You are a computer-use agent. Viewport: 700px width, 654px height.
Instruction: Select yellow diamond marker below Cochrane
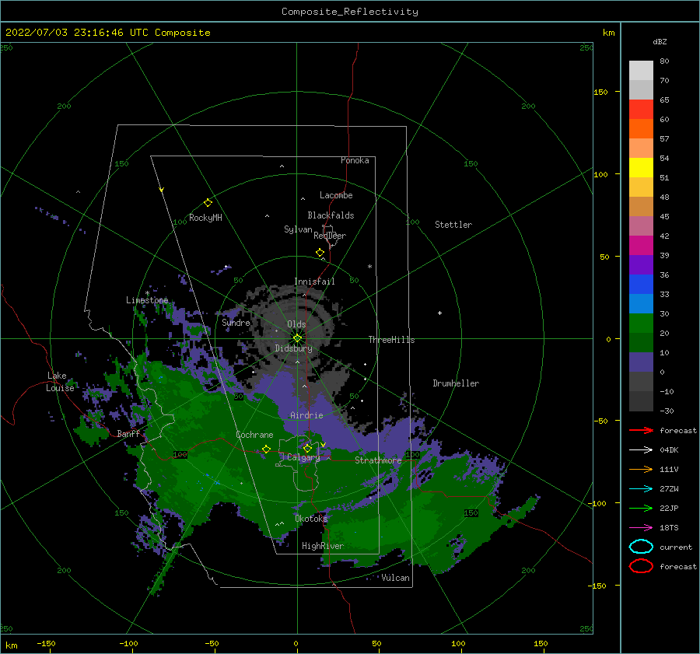[x=266, y=449]
